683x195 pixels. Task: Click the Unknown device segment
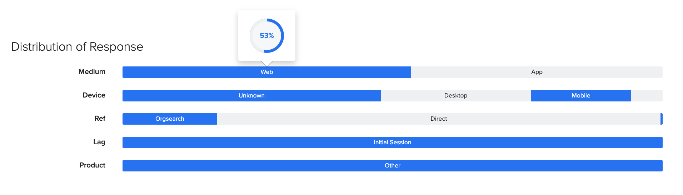251,96
